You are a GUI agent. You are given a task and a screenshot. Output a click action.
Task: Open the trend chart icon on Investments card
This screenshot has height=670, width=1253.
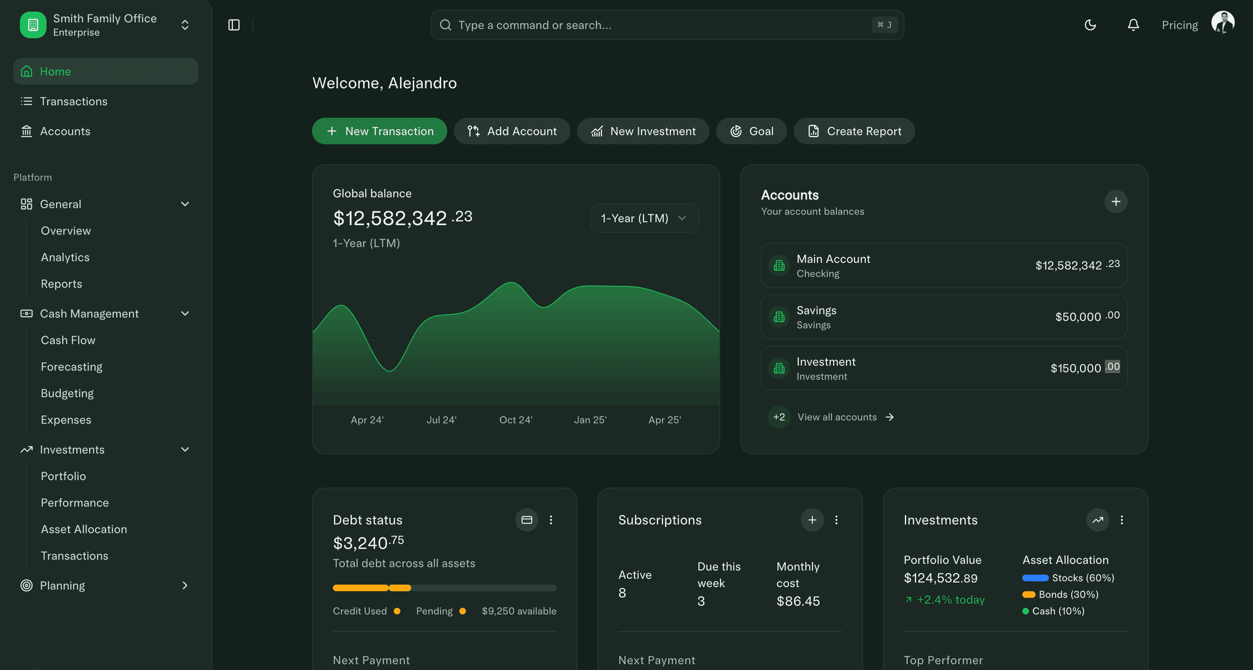1097,520
